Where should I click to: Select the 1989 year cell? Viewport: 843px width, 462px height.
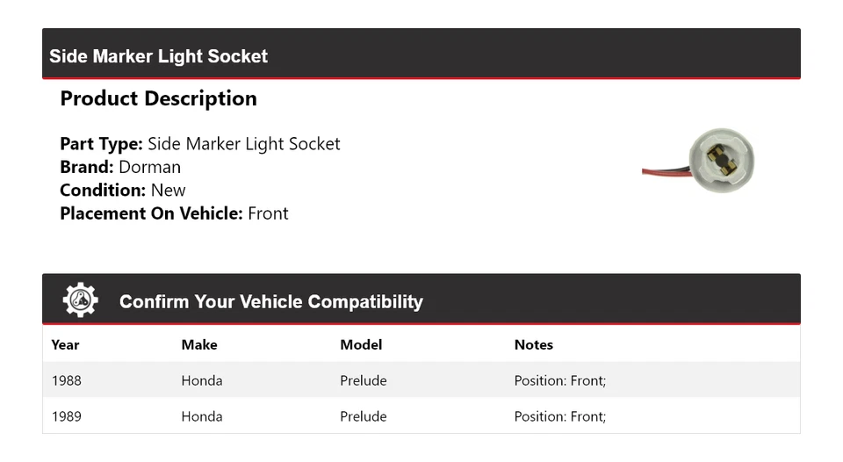(x=67, y=416)
